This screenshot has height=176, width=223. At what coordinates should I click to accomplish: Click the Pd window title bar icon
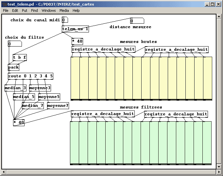pyautogui.click(x=4, y=4)
